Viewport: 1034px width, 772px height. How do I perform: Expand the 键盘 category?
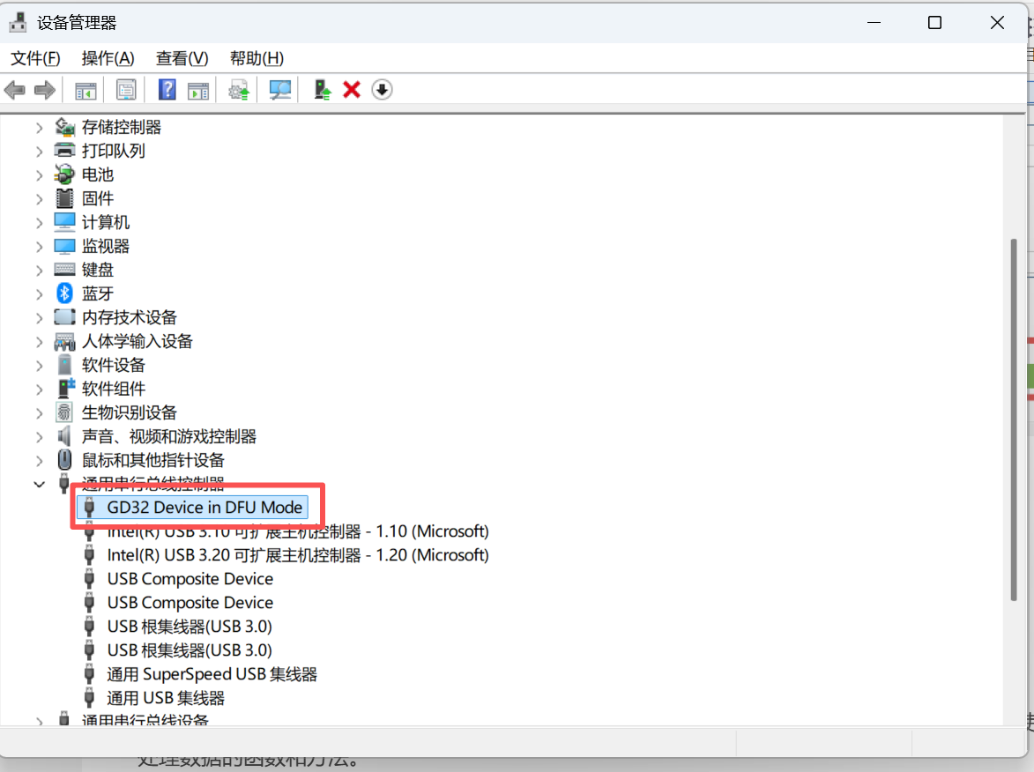pos(39,269)
